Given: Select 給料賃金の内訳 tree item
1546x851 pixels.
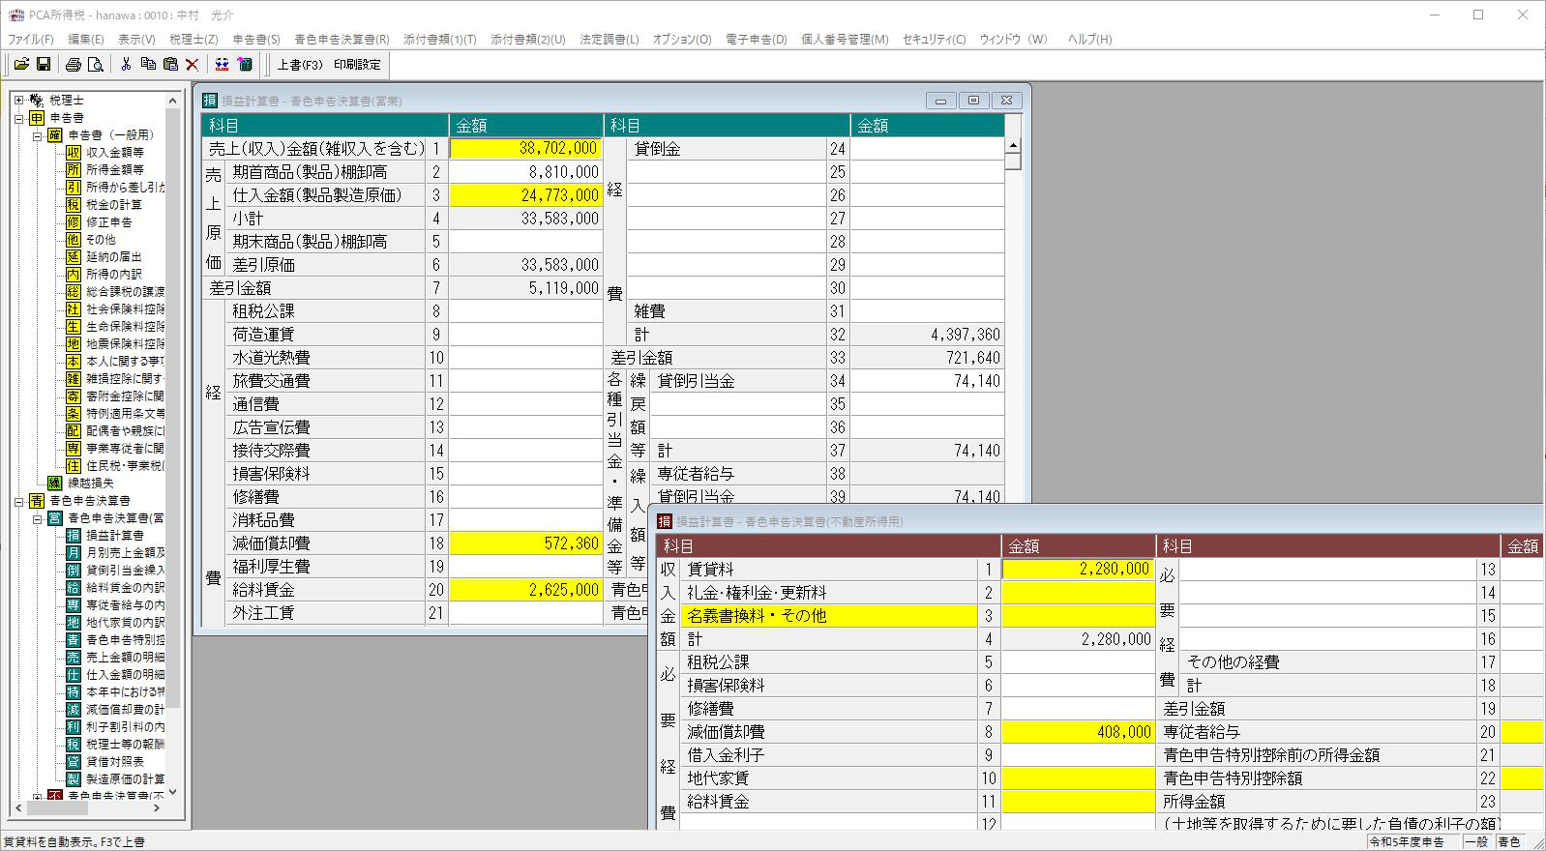Looking at the screenshot, I should click(x=126, y=587).
